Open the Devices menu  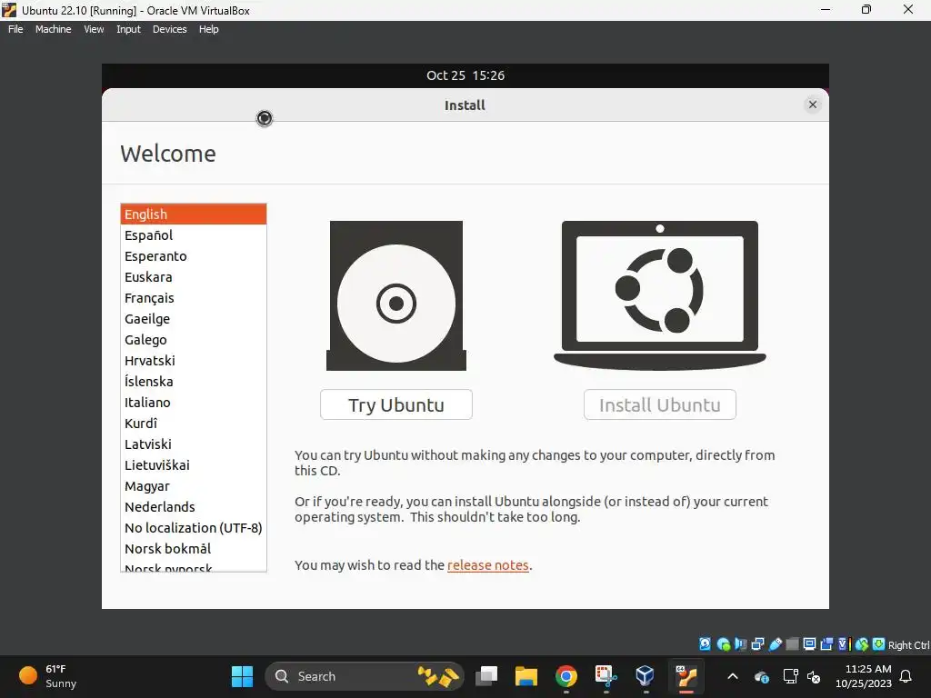tap(169, 29)
